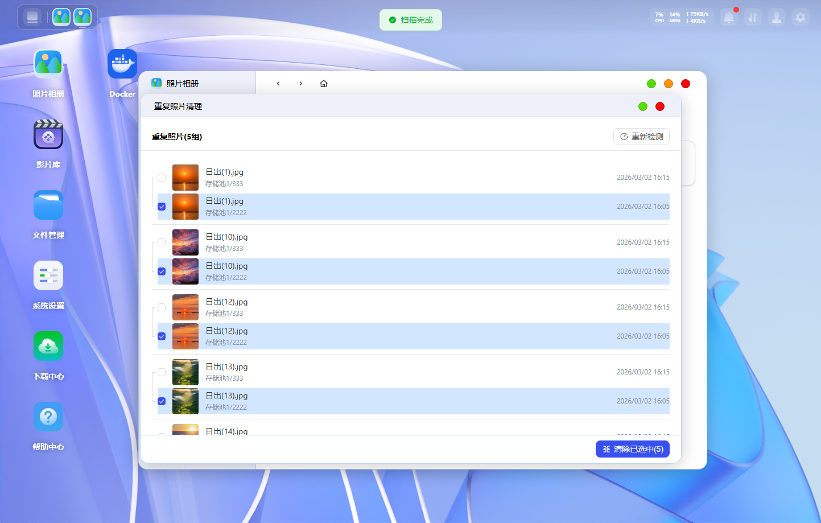Screen dimensions: 821x523
Task: Click the green button of the 照片相册 window
Action: point(651,84)
